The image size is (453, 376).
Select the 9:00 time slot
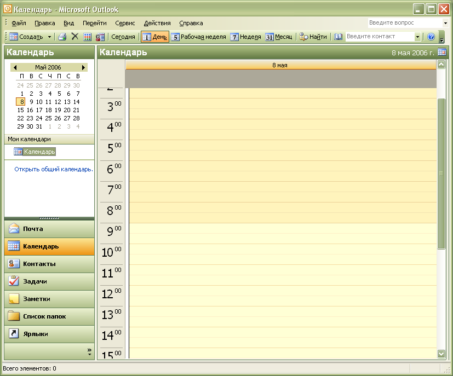(283, 228)
